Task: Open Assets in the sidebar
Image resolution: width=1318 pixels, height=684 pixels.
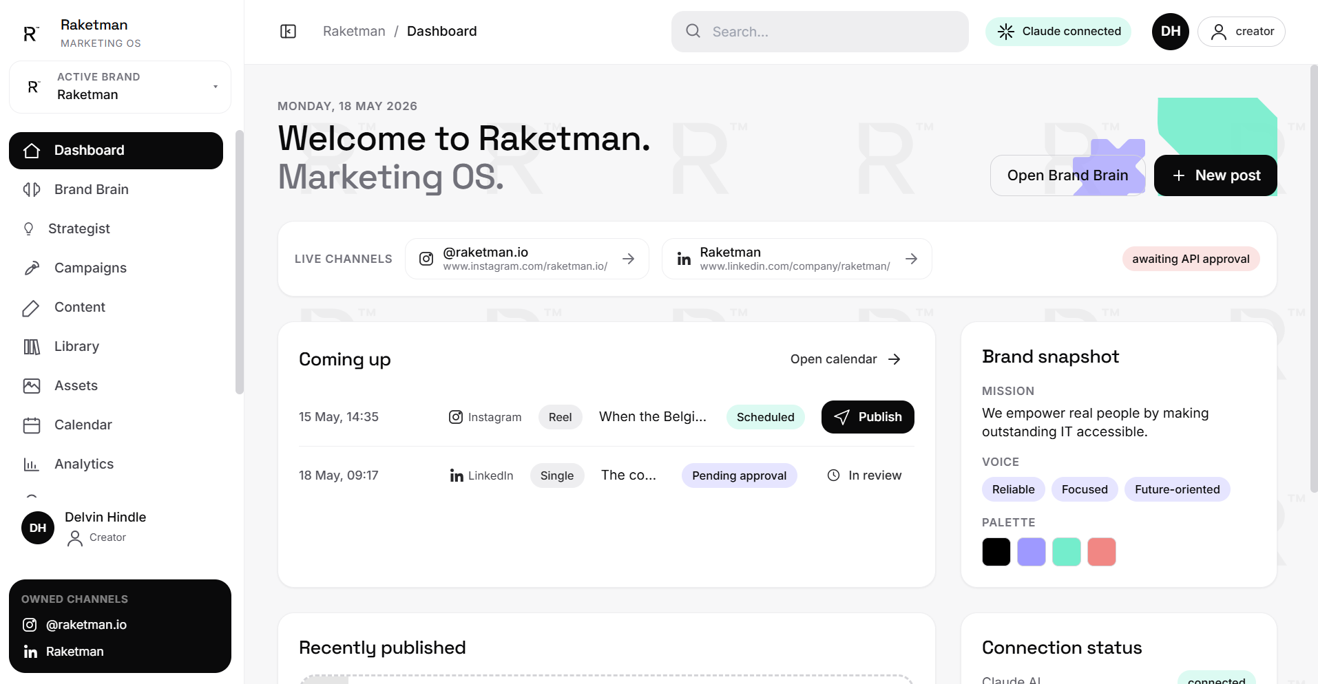Action: (116, 386)
